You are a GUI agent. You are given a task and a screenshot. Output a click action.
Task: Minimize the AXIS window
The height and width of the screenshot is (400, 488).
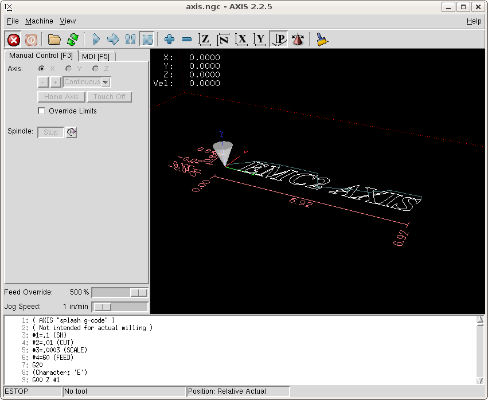click(448, 7)
